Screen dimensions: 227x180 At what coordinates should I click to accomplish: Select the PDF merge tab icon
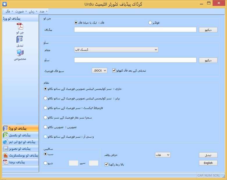tap(6, 162)
